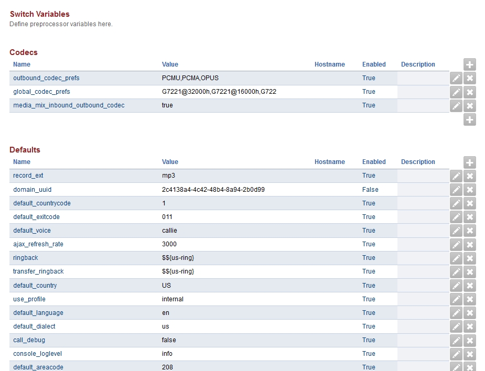Toggle the Enabled value False for domain_uuid
This screenshot has width=485, height=371.
pyautogui.click(x=370, y=190)
